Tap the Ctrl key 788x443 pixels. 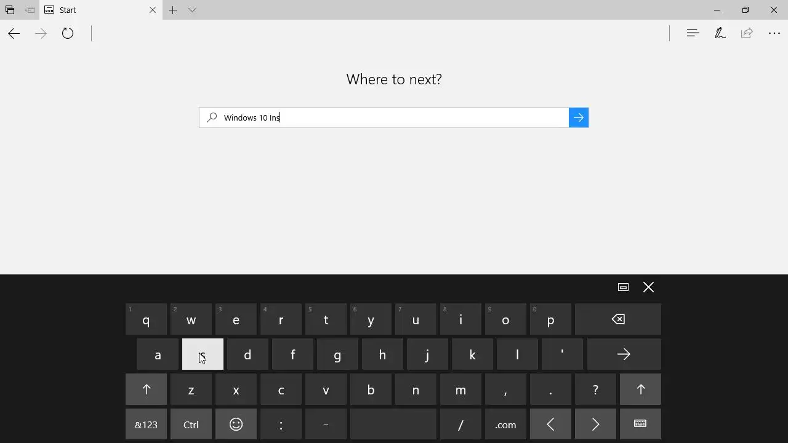pos(191,425)
